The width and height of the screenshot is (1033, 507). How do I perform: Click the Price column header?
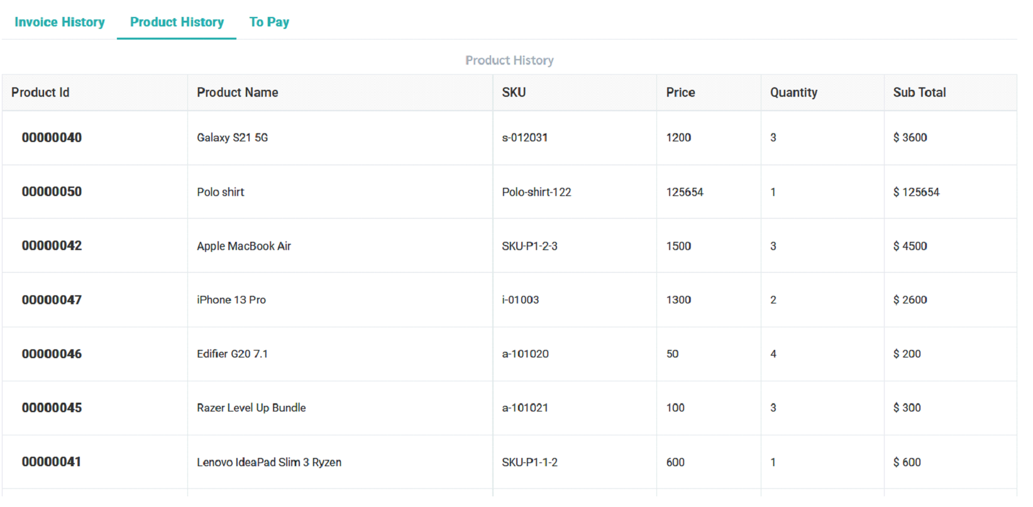click(x=680, y=92)
